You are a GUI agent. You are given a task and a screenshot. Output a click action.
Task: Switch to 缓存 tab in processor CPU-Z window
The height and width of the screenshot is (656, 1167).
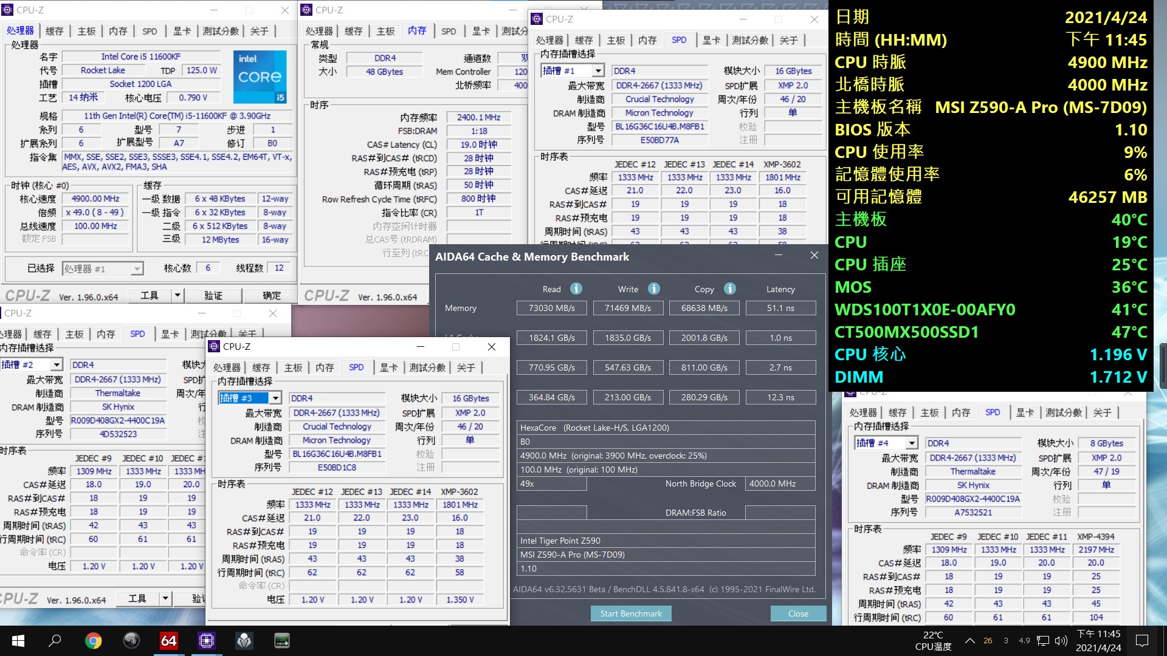pyautogui.click(x=54, y=31)
